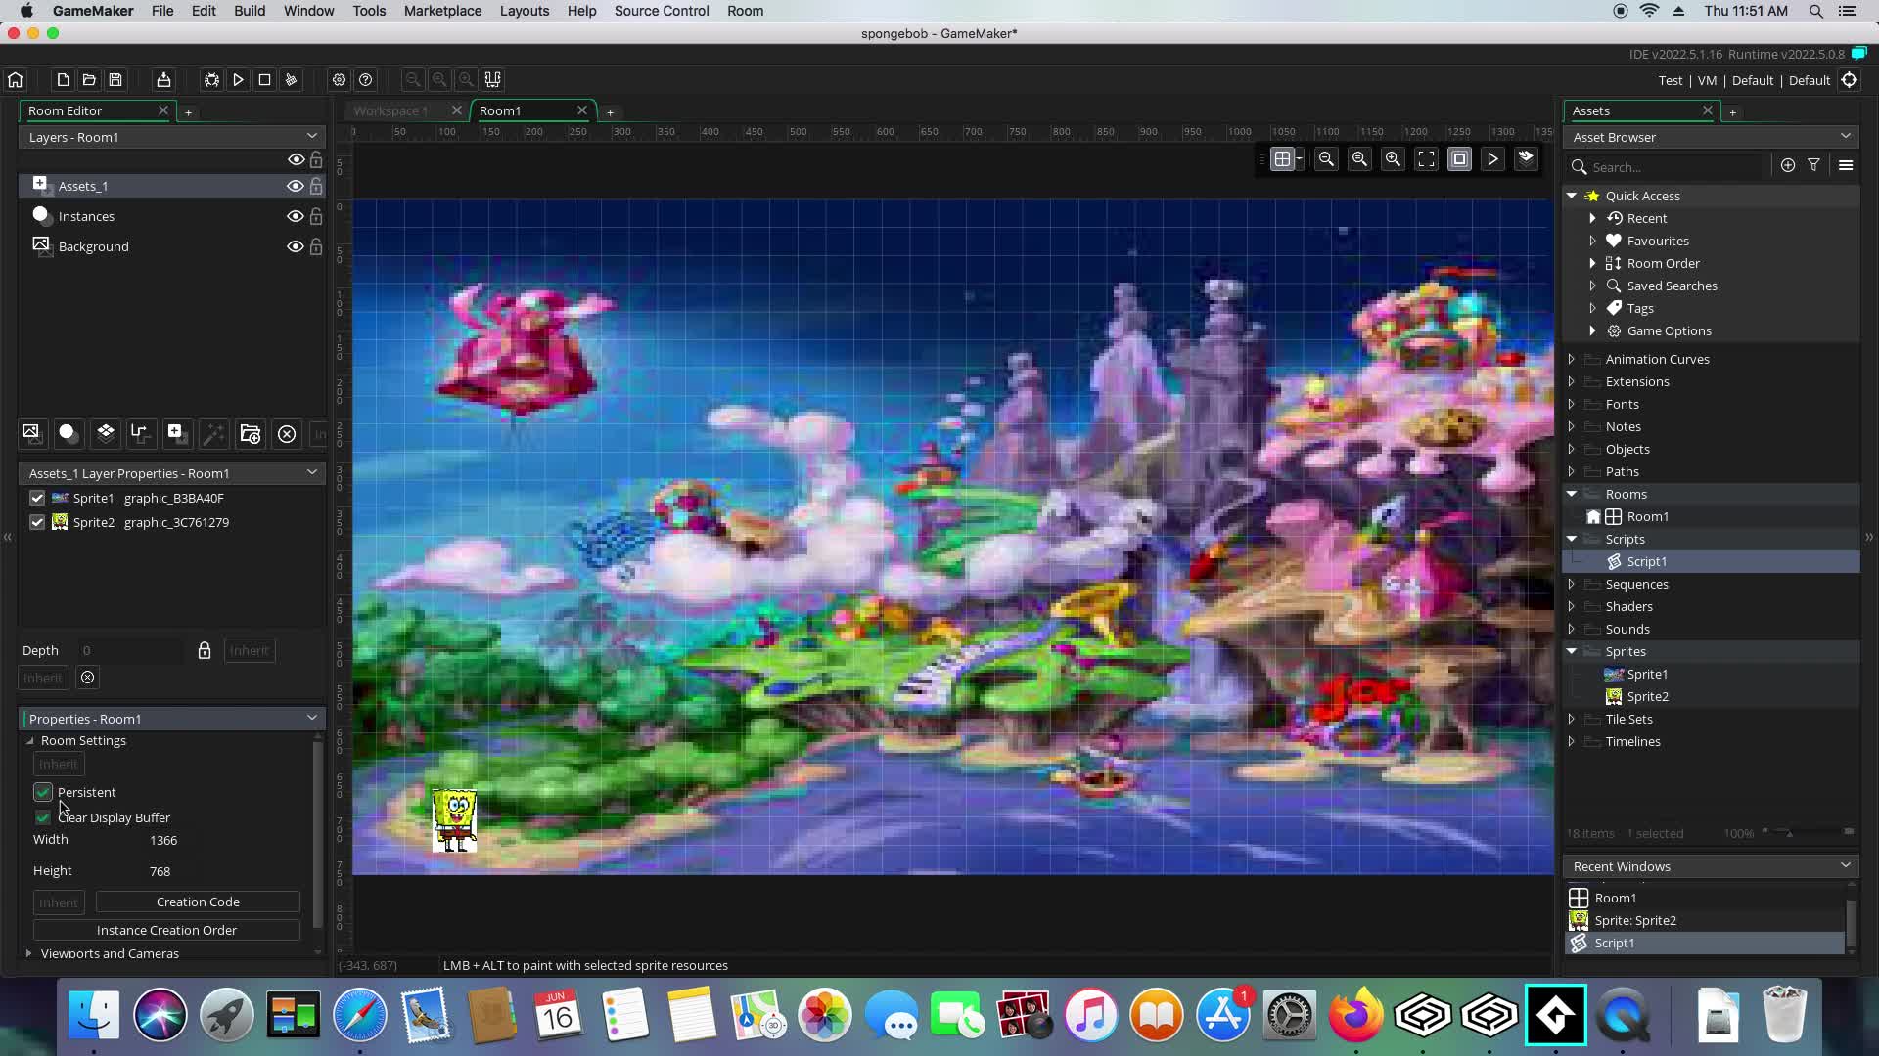
Task: Collapse the Room Settings section
Action: point(29,740)
